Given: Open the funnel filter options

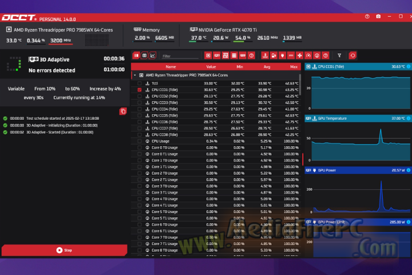Looking at the screenshot, I should pyautogui.click(x=339, y=56).
